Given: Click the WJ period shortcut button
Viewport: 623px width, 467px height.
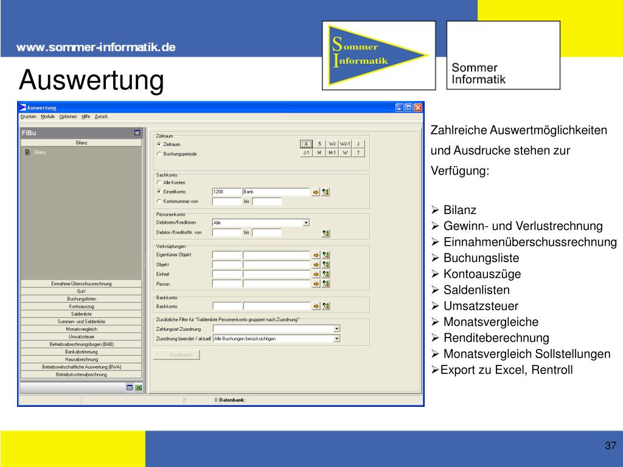Looking at the screenshot, I should coord(332,144).
